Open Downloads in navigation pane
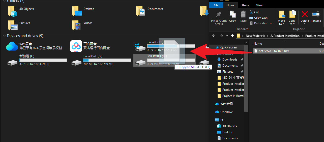 230,60
